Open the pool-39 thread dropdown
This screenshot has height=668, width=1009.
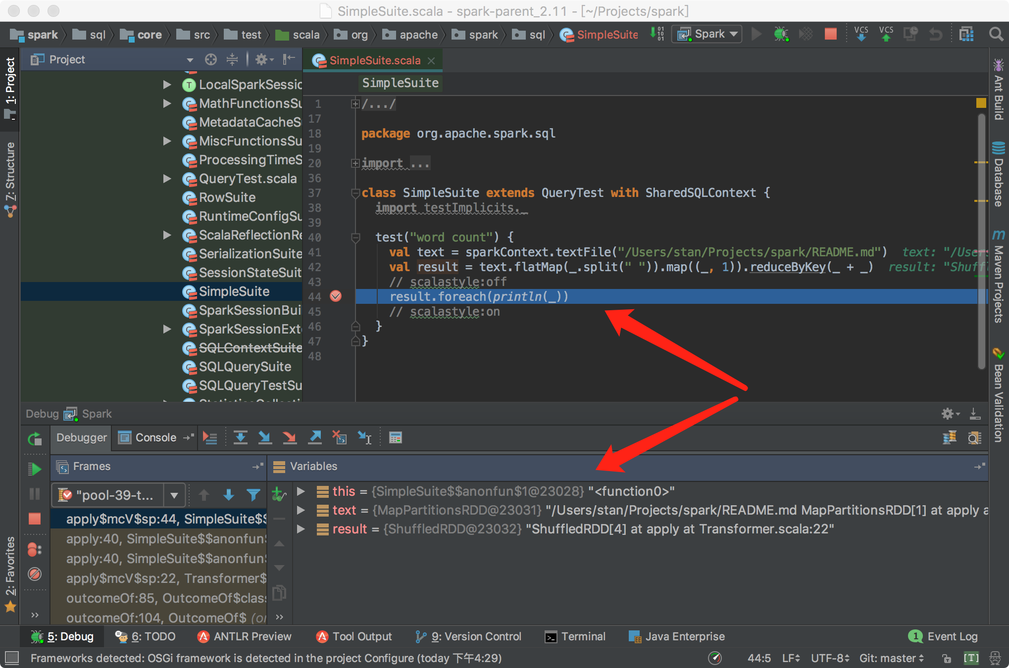point(174,495)
